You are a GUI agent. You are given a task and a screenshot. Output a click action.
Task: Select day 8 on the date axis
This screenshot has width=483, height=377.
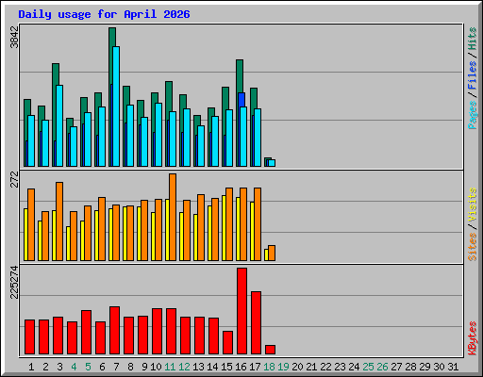(130, 367)
